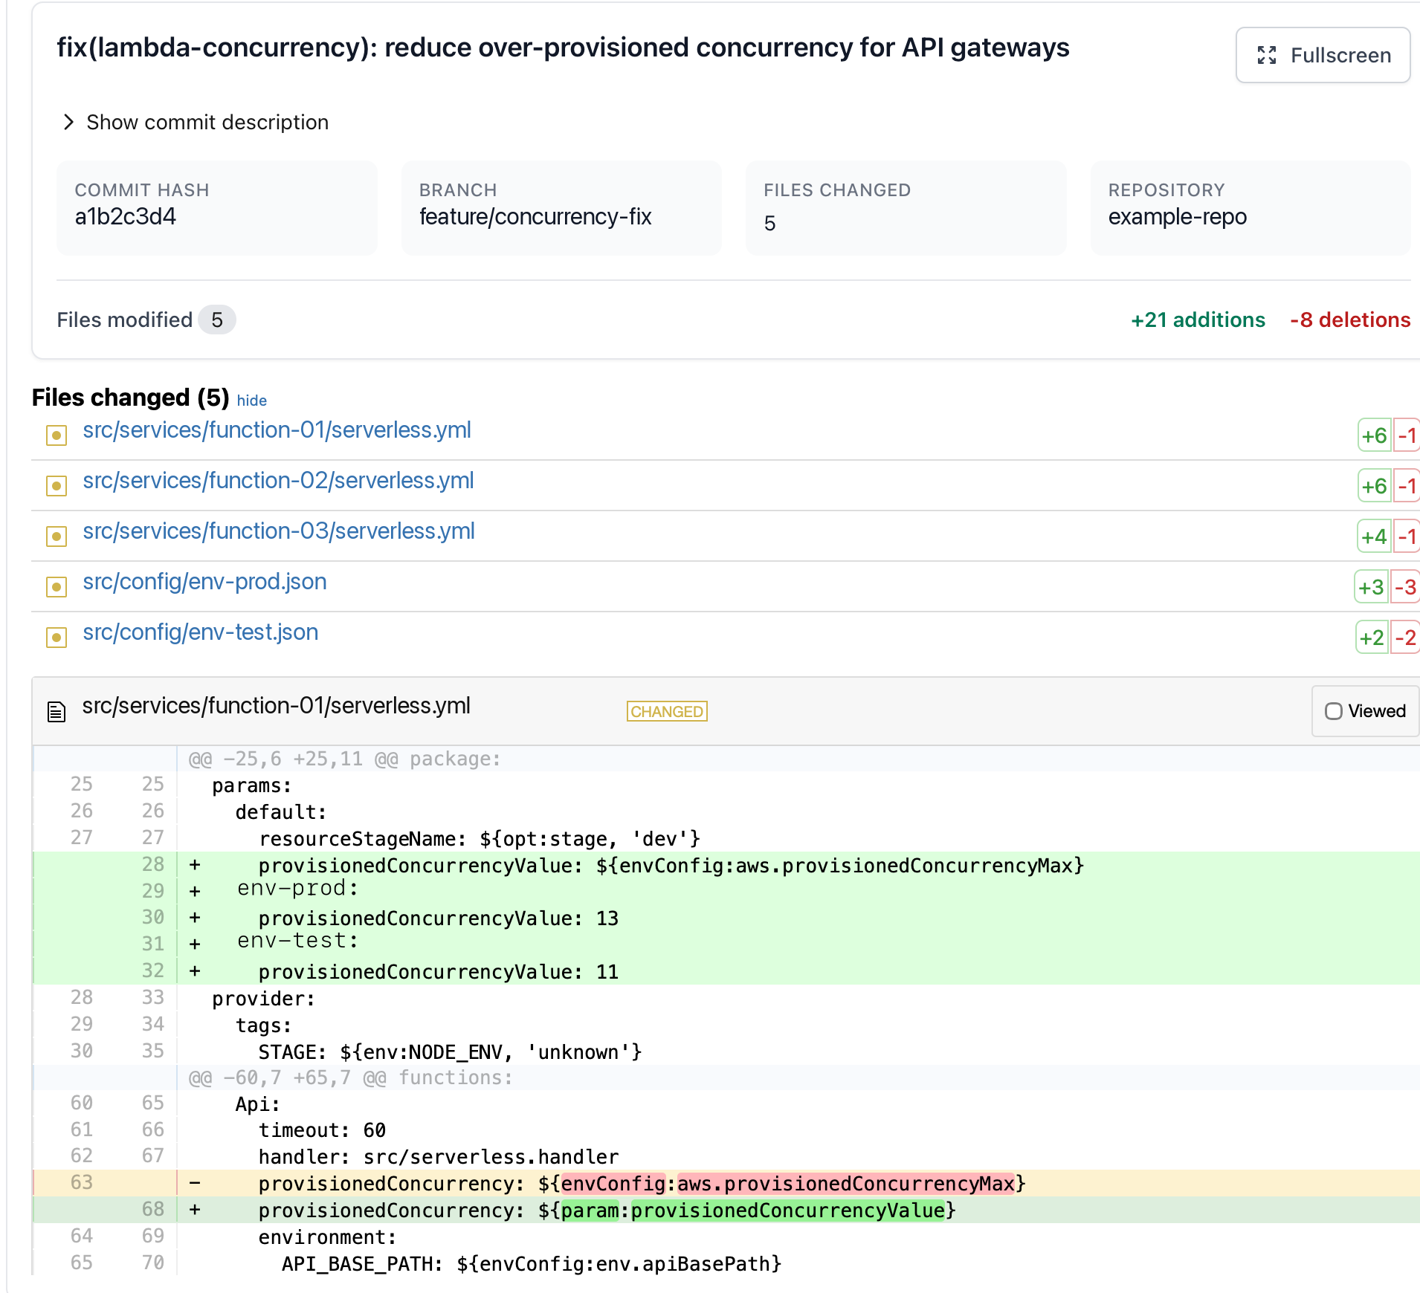Click fullscreen expand arrows icon
Viewport: 1420px width, 1293px height.
1267,55
